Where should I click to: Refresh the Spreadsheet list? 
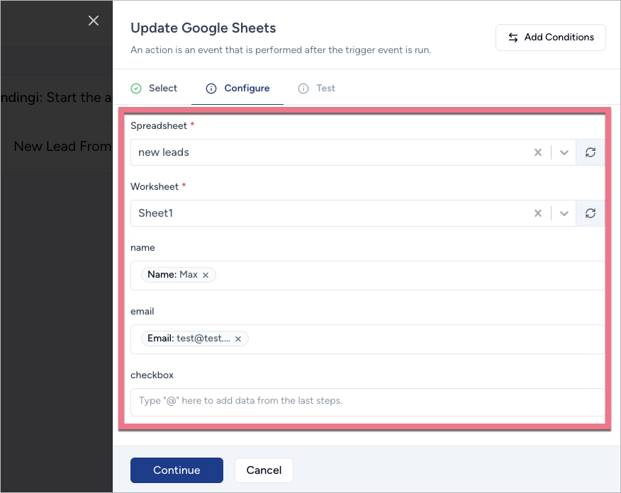[x=591, y=152]
